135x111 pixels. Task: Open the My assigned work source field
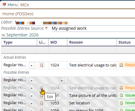tap(93, 29)
